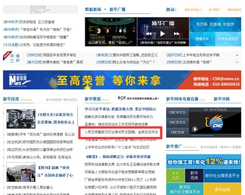This screenshot has width=245, height=195.
Task: Open the 4G入口 green tile
Action: [x=175, y=175]
